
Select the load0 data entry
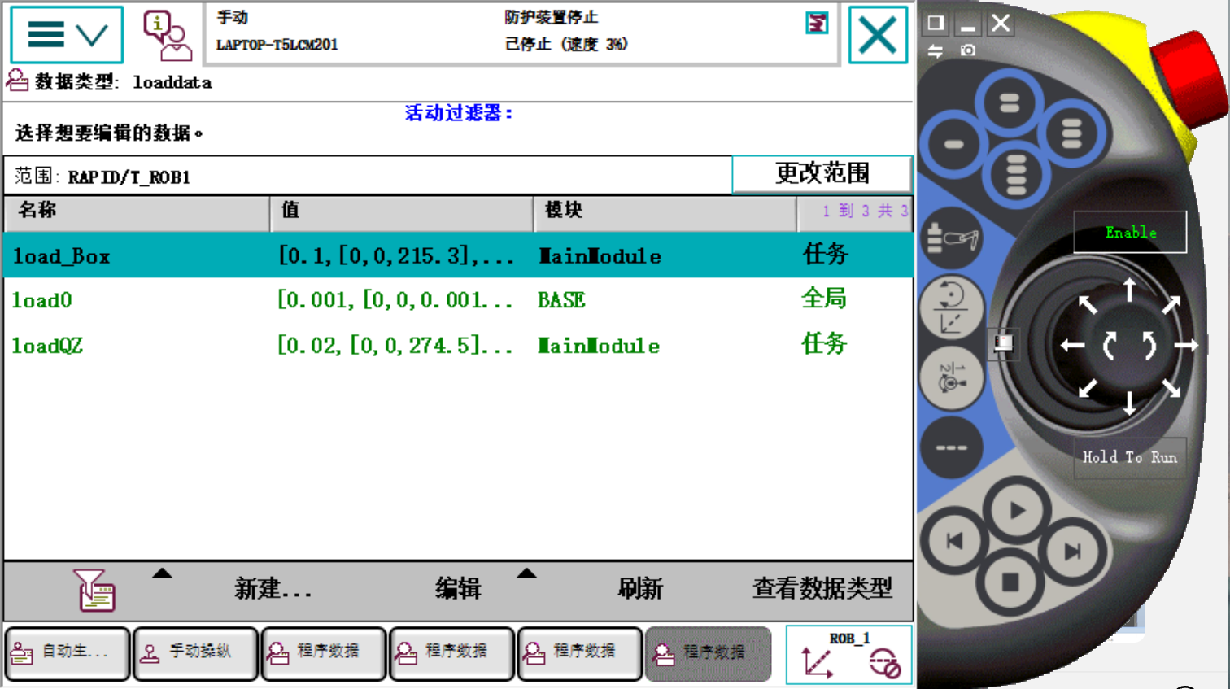458,300
